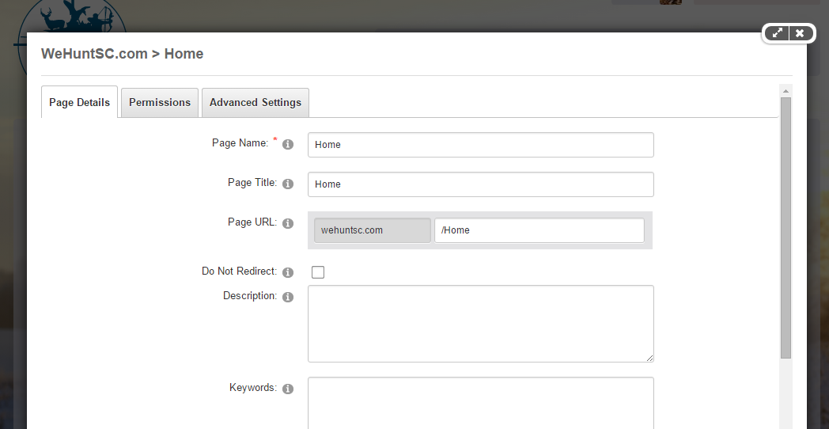
Task: Click the site logo behind the dialog
Action: pos(71,16)
